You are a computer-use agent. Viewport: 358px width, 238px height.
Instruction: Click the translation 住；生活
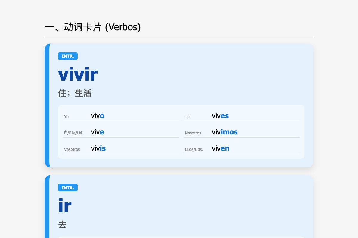pyautogui.click(x=75, y=93)
